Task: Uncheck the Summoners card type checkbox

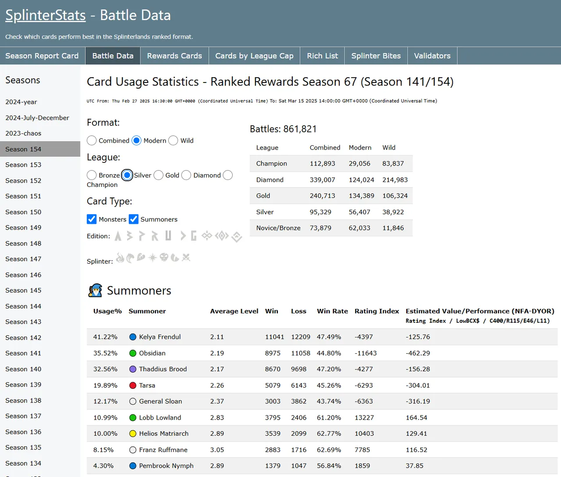Action: click(x=134, y=219)
